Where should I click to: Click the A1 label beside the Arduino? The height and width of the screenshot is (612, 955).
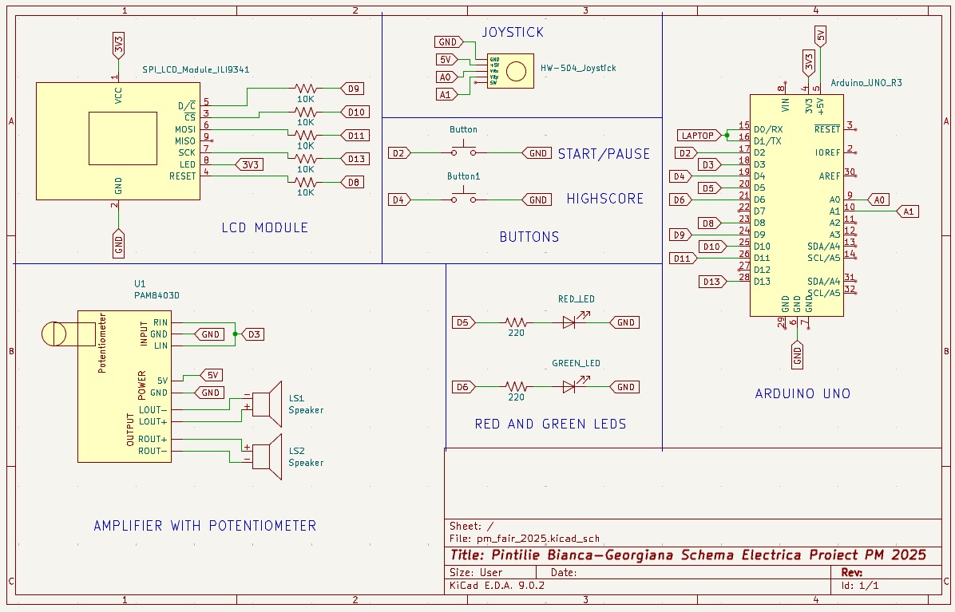pyautogui.click(x=908, y=211)
